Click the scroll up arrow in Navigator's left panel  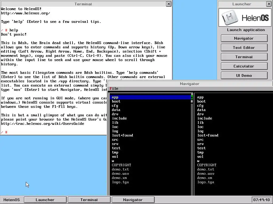click(192, 97)
